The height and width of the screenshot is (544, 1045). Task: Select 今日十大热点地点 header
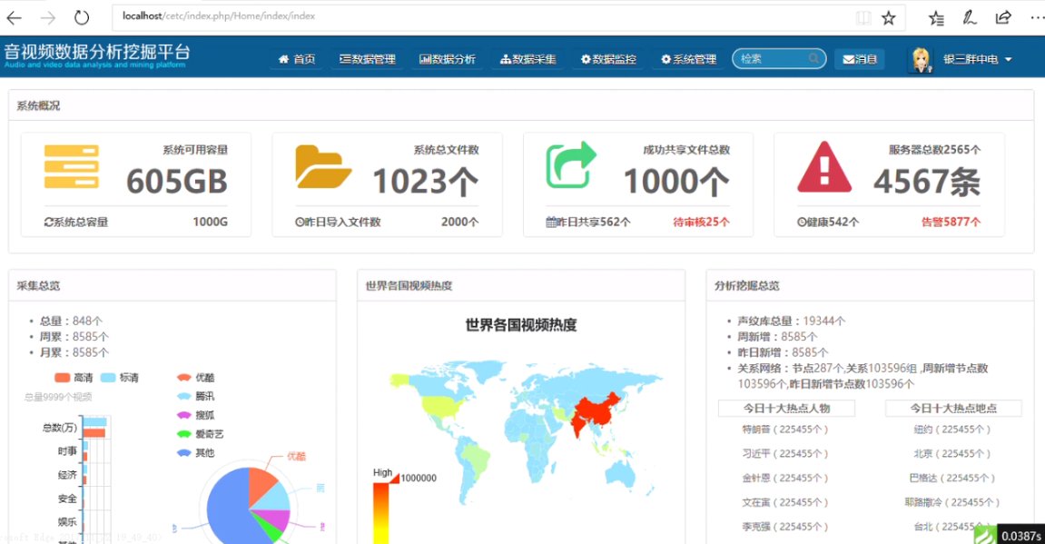953,408
